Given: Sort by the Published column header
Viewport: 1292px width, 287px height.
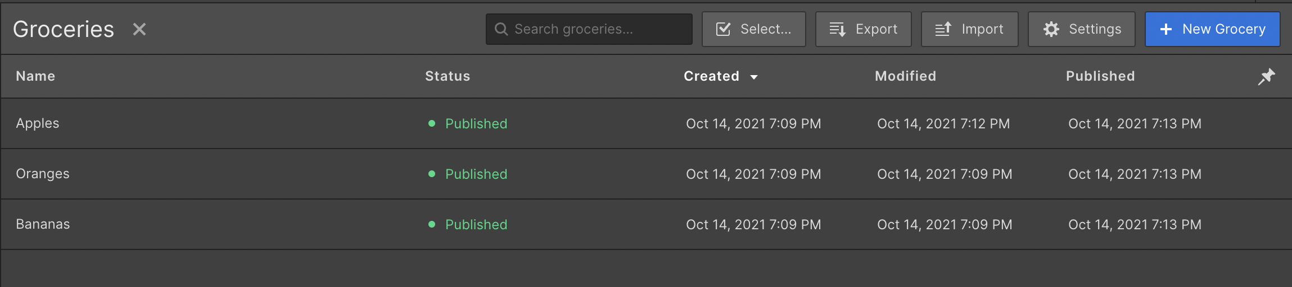Looking at the screenshot, I should (x=1100, y=76).
